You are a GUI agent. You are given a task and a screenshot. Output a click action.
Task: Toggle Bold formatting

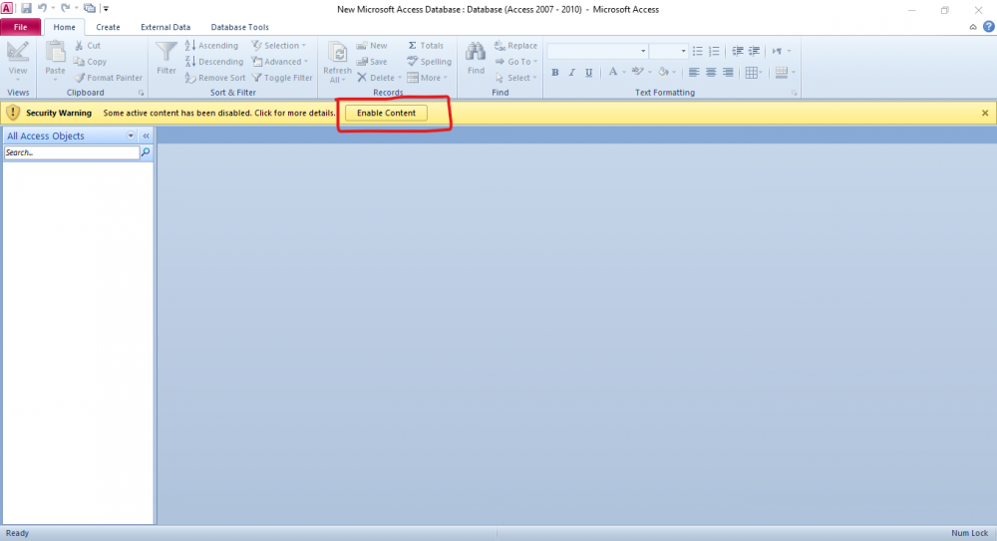tap(555, 73)
